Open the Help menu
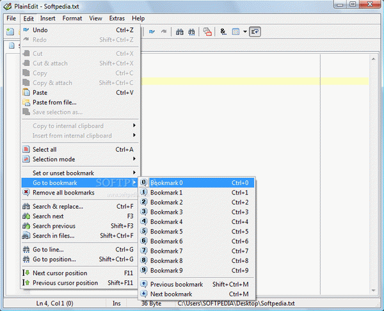The image size is (384, 311). [138, 19]
